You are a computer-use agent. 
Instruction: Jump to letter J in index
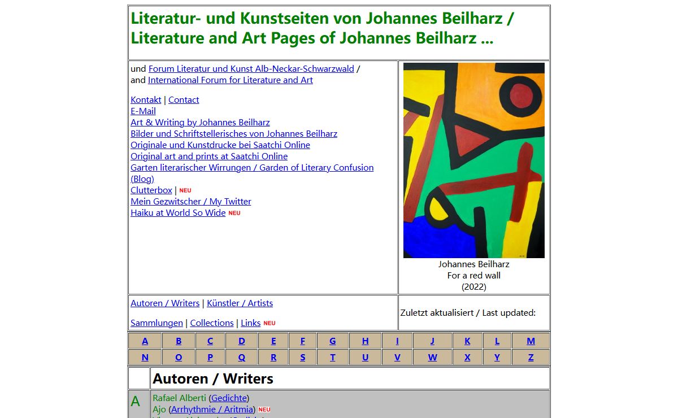pyautogui.click(x=432, y=341)
